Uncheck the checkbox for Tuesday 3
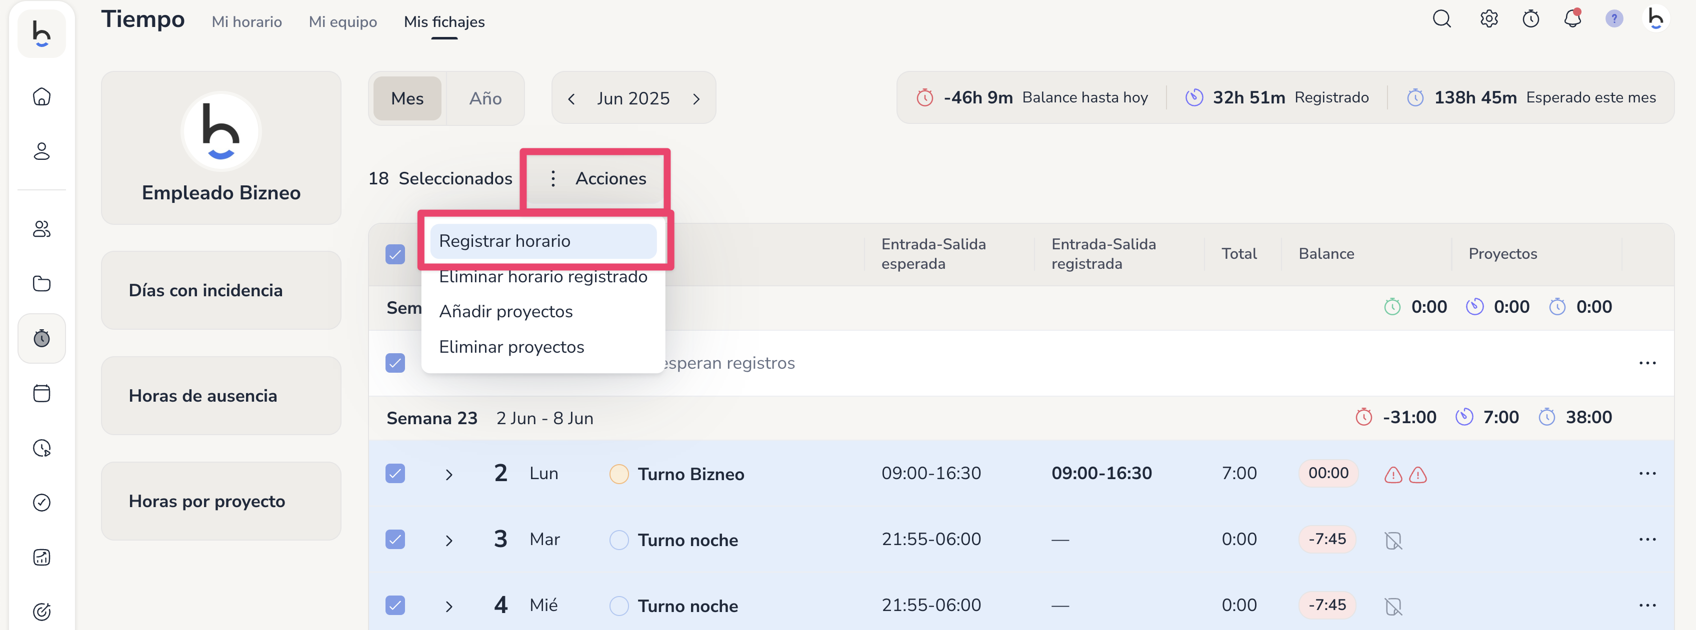The width and height of the screenshot is (1696, 630). click(x=395, y=539)
